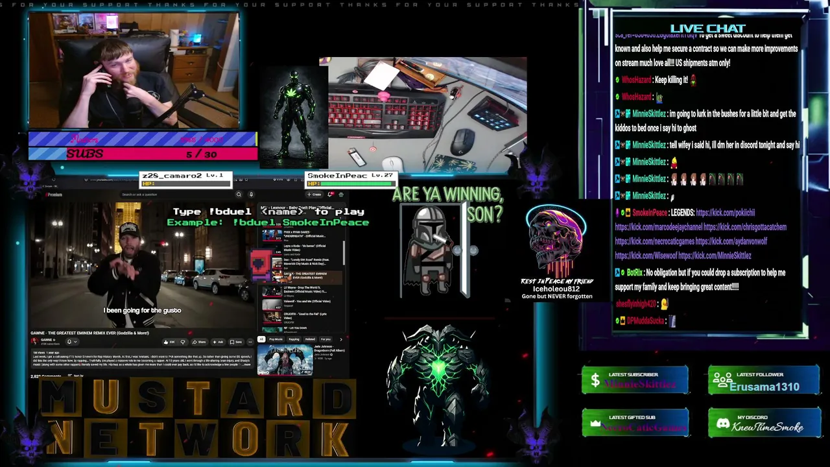This screenshot has width=830, height=467.
Task: Expand the video description with ...more
Action: coord(246,365)
